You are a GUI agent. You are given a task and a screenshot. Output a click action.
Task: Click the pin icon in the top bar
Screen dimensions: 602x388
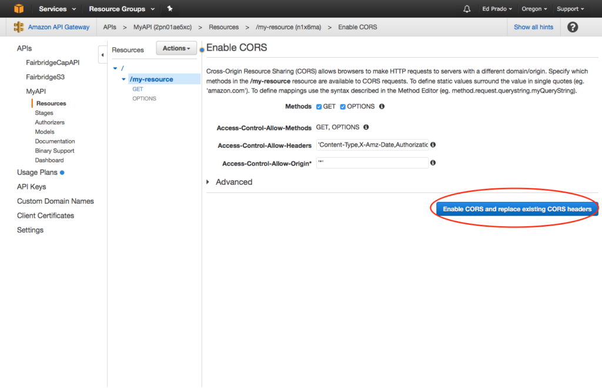click(x=169, y=8)
